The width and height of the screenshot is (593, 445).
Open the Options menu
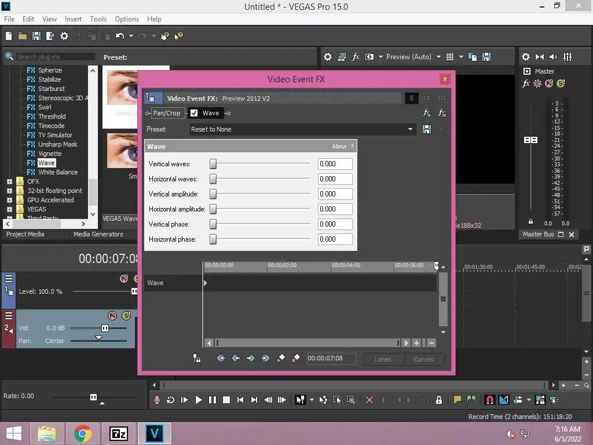(x=127, y=19)
